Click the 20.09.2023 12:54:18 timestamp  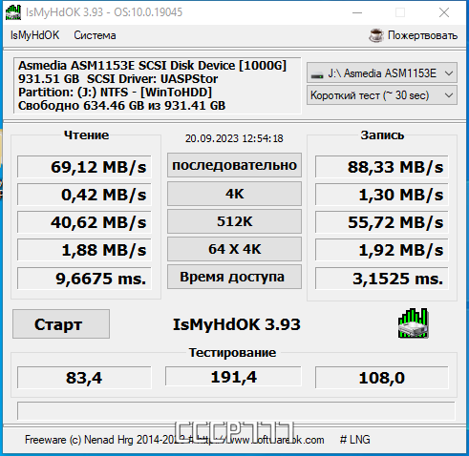click(234, 138)
